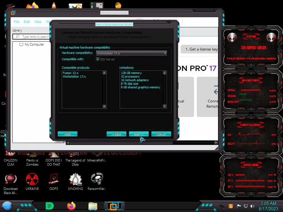
Task: Select Fusion 13.x in Compatible products
Action: click(x=70, y=73)
